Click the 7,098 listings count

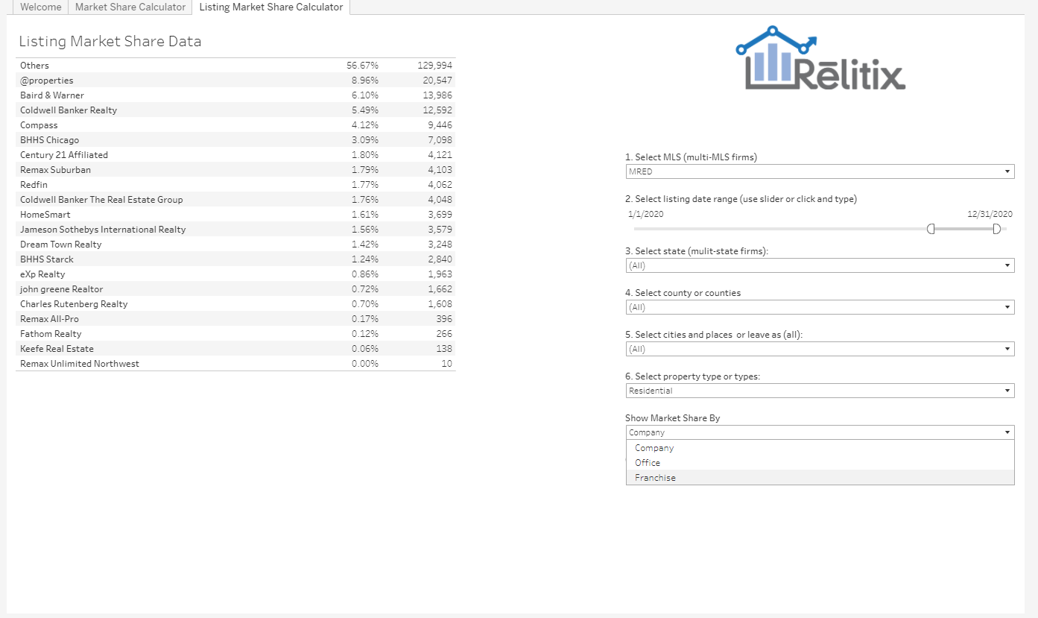click(x=440, y=140)
